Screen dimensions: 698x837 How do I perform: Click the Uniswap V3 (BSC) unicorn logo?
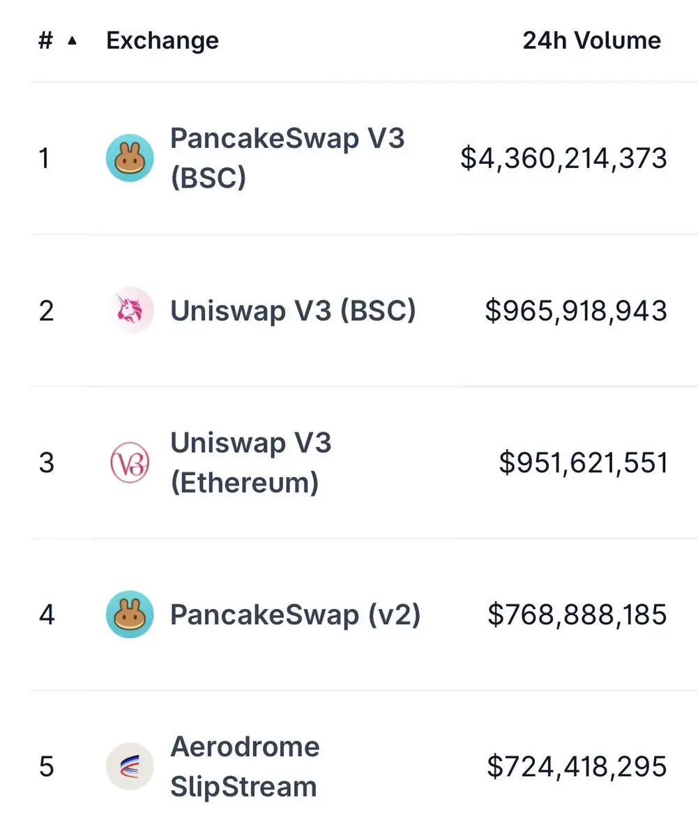130,310
